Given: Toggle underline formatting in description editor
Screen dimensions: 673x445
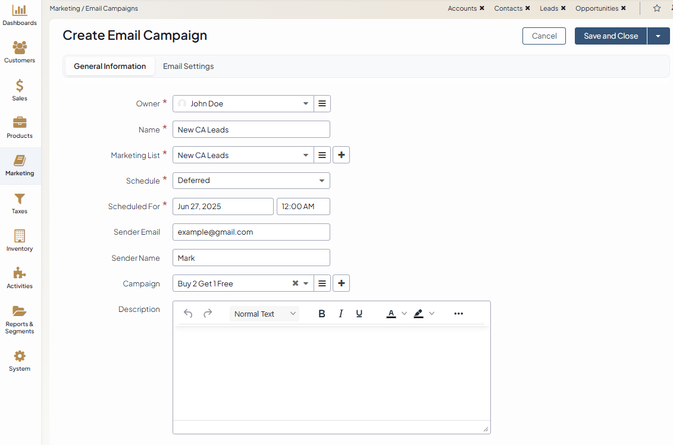Looking at the screenshot, I should [359, 314].
